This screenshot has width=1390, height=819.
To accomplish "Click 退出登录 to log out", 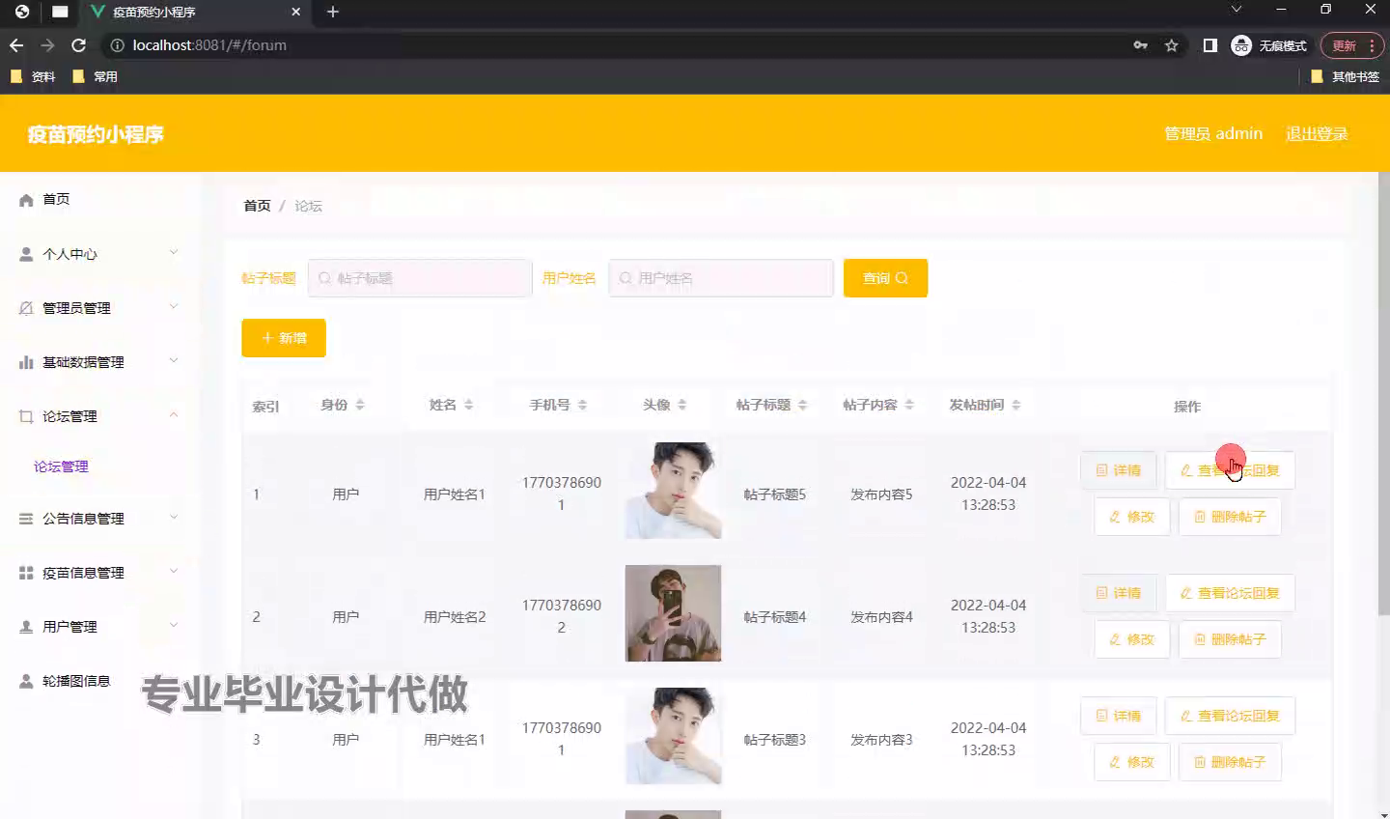I will [1317, 133].
